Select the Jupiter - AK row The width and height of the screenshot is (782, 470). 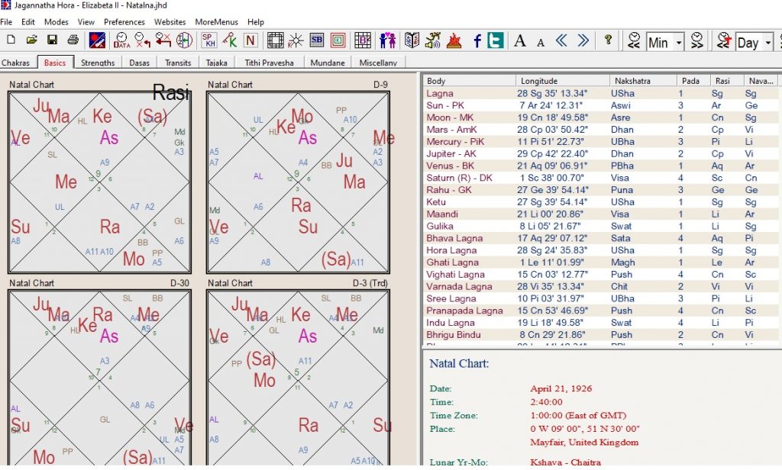600,153
